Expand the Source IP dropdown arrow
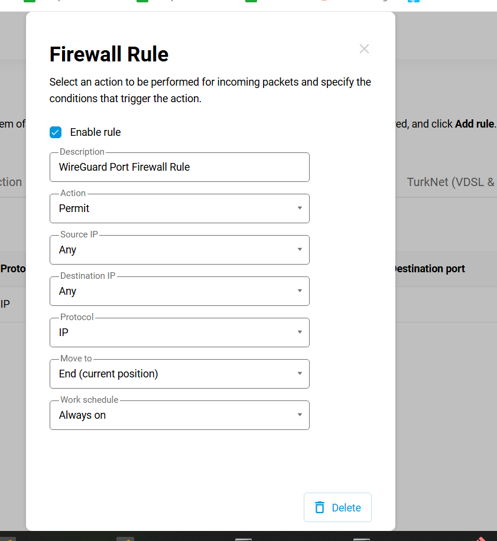Screen dimensions: 497x541 pos(300,249)
